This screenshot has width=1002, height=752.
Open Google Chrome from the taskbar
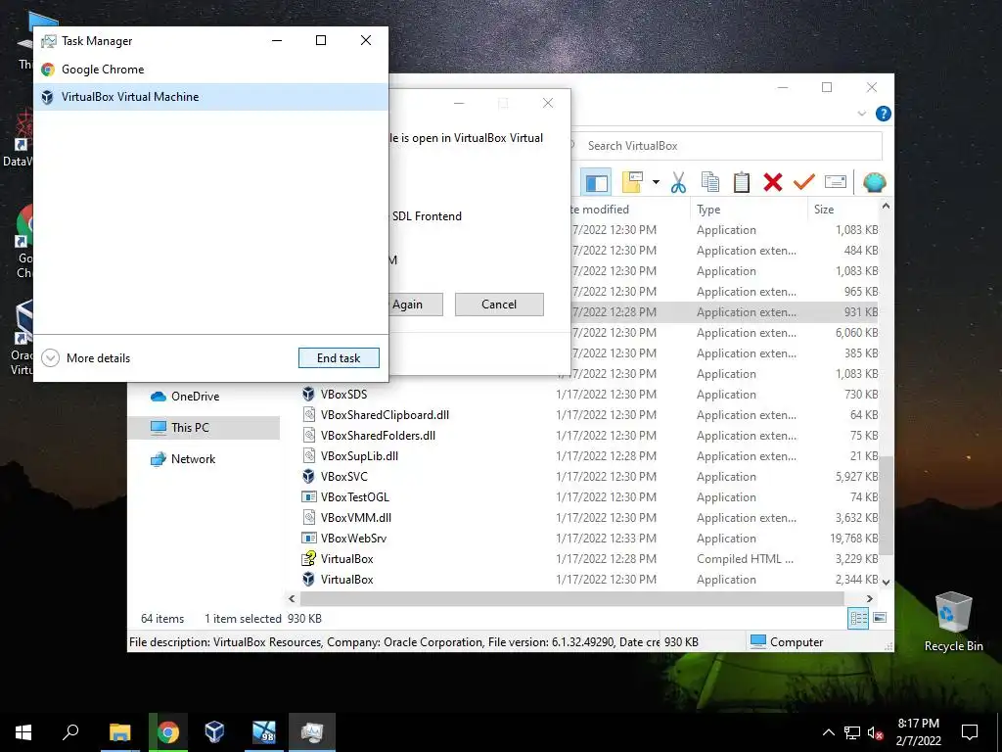(x=168, y=732)
